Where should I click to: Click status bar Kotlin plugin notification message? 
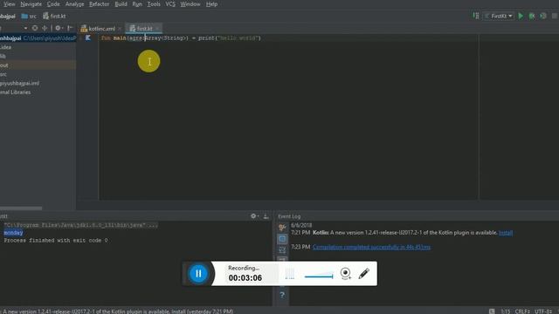click(118, 311)
